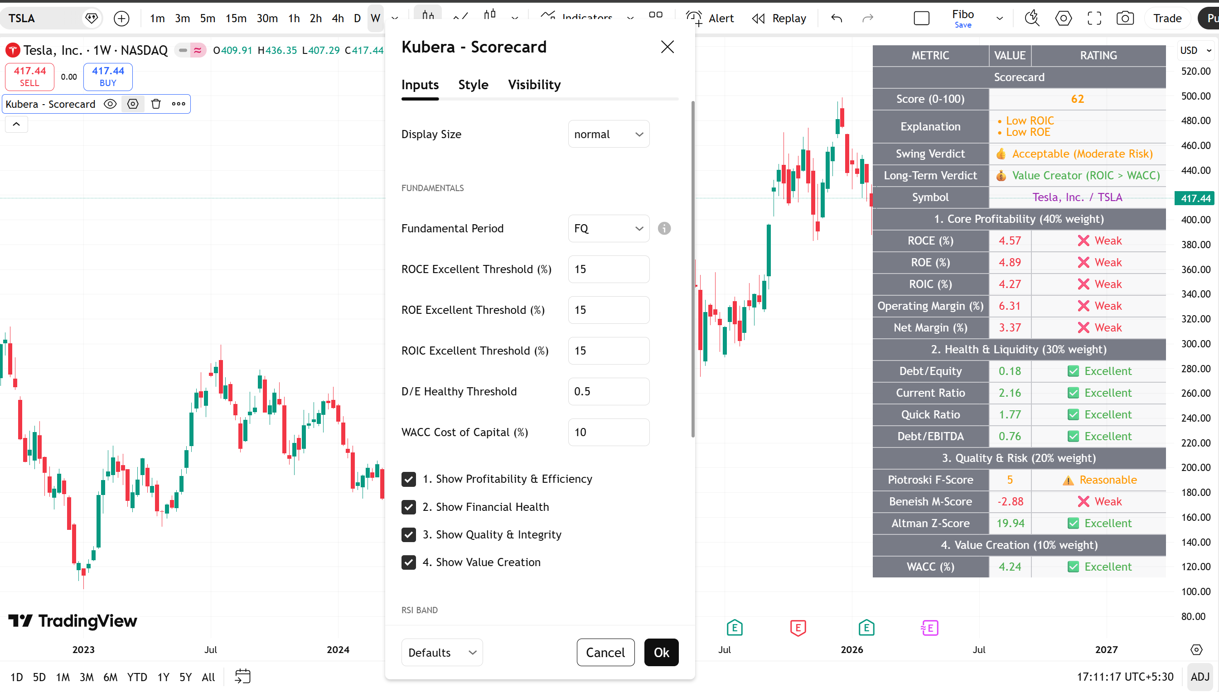
Task: Start Bar Replay mode
Action: (x=779, y=19)
